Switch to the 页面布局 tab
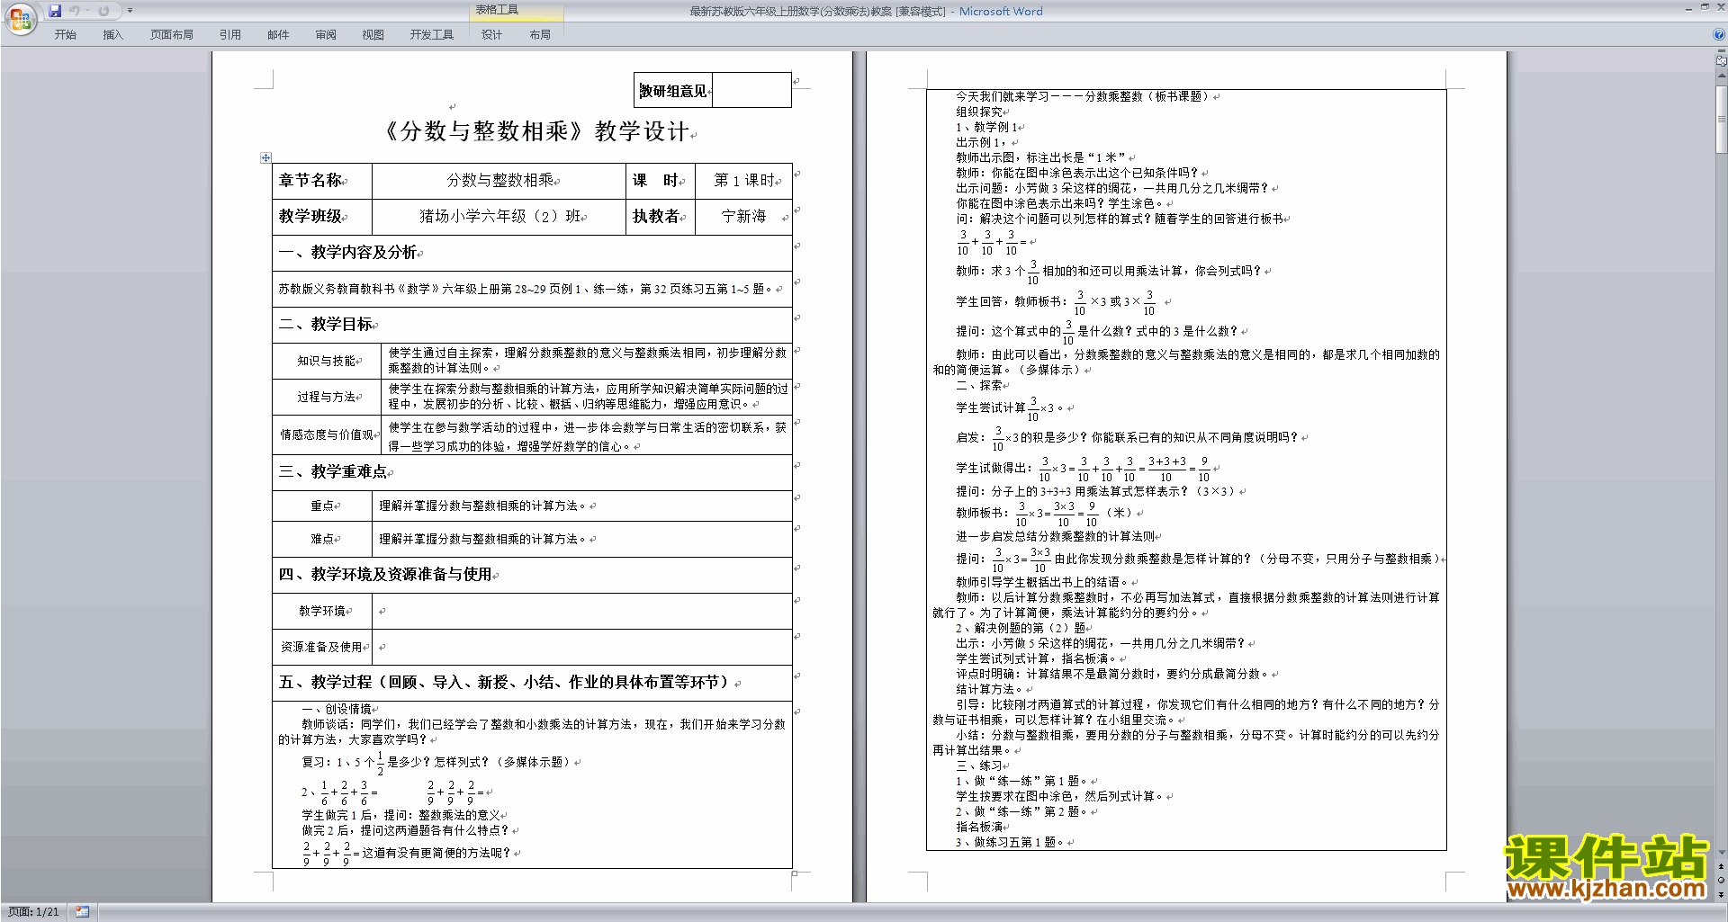 tap(172, 34)
